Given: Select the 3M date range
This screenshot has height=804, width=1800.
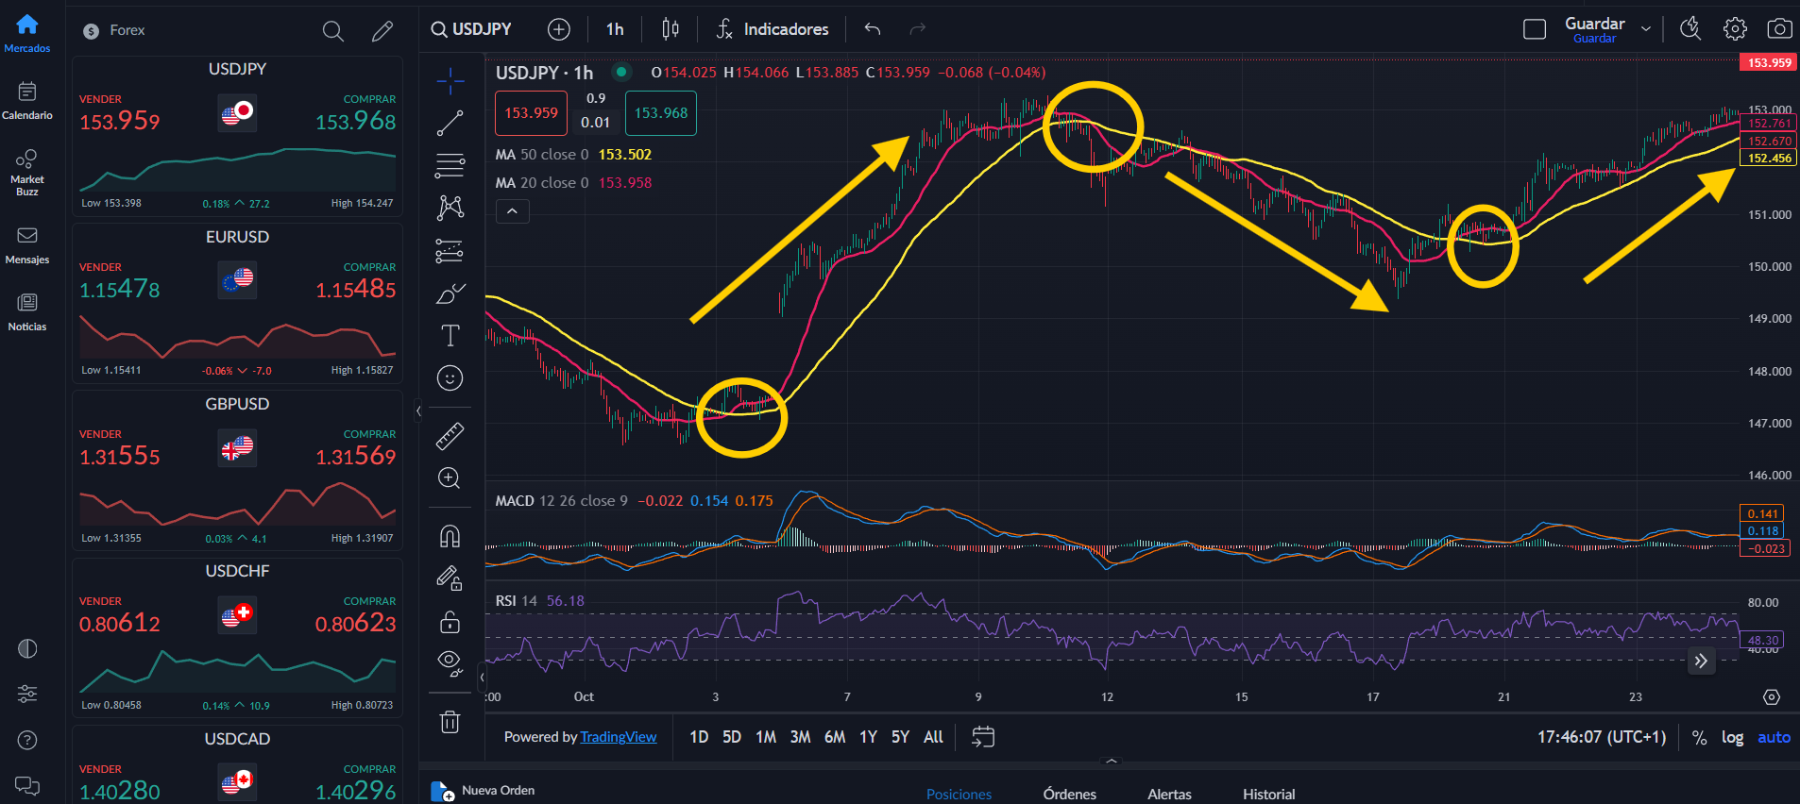Looking at the screenshot, I should point(800,737).
